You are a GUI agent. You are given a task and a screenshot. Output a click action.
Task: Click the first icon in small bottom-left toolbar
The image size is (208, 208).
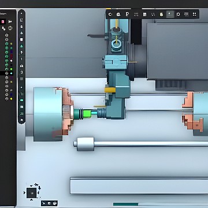pyautogui.click(x=44, y=203)
